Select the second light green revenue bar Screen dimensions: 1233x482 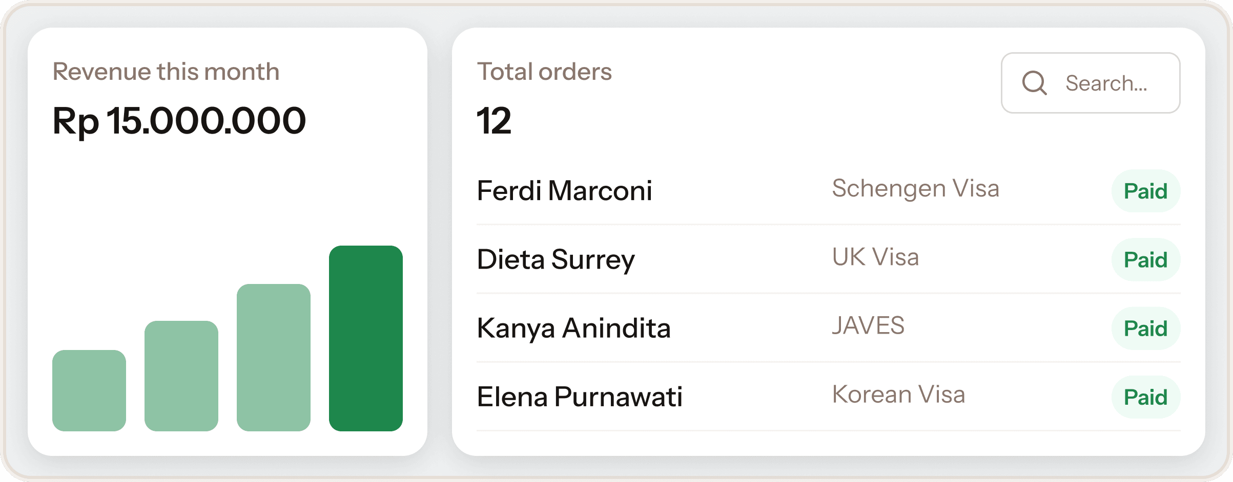(x=181, y=376)
